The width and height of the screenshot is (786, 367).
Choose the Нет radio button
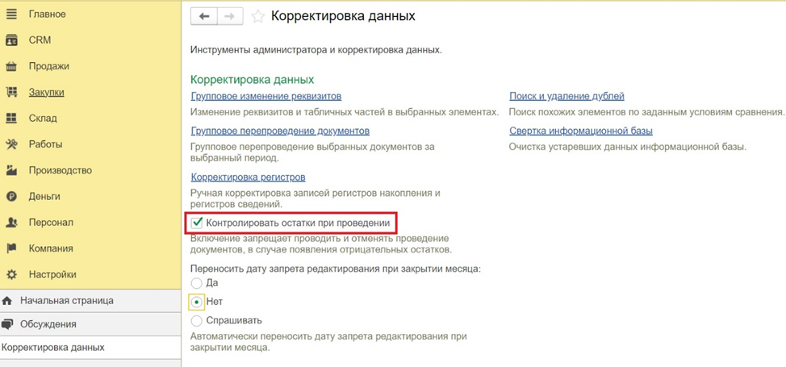pyautogui.click(x=196, y=302)
